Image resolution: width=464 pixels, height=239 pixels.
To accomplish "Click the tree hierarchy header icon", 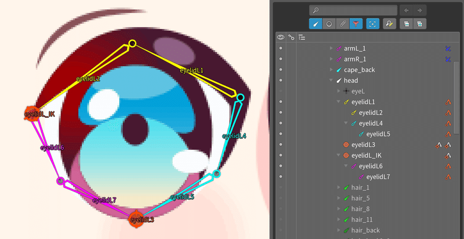I will (x=302, y=37).
